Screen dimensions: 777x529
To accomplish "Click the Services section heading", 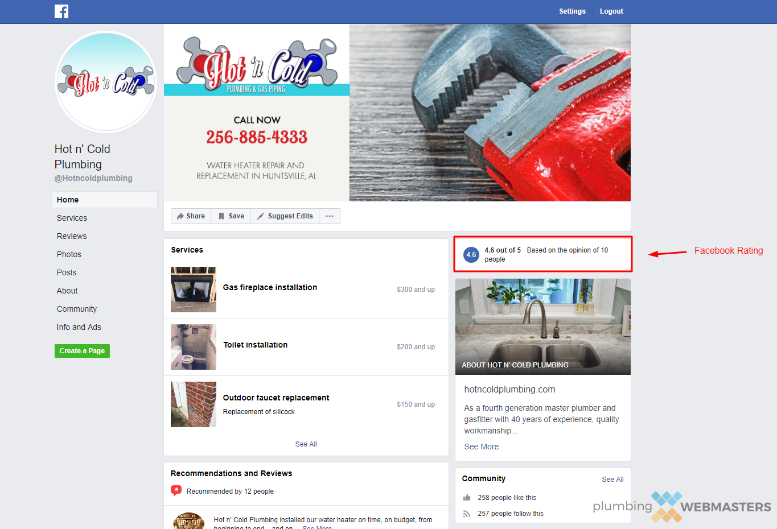I will [x=187, y=250].
